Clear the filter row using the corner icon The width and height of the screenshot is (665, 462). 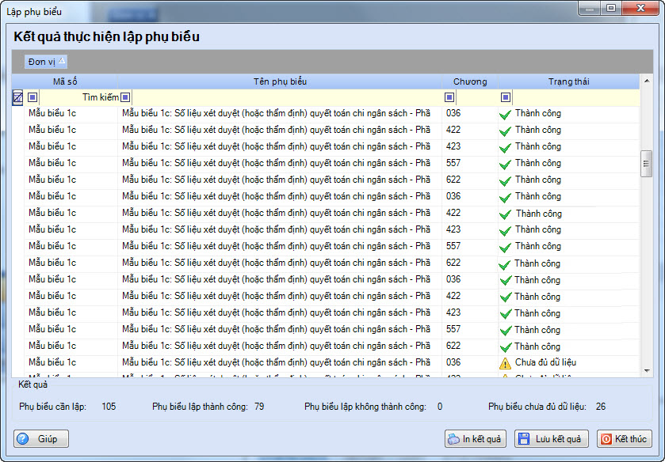[17, 97]
